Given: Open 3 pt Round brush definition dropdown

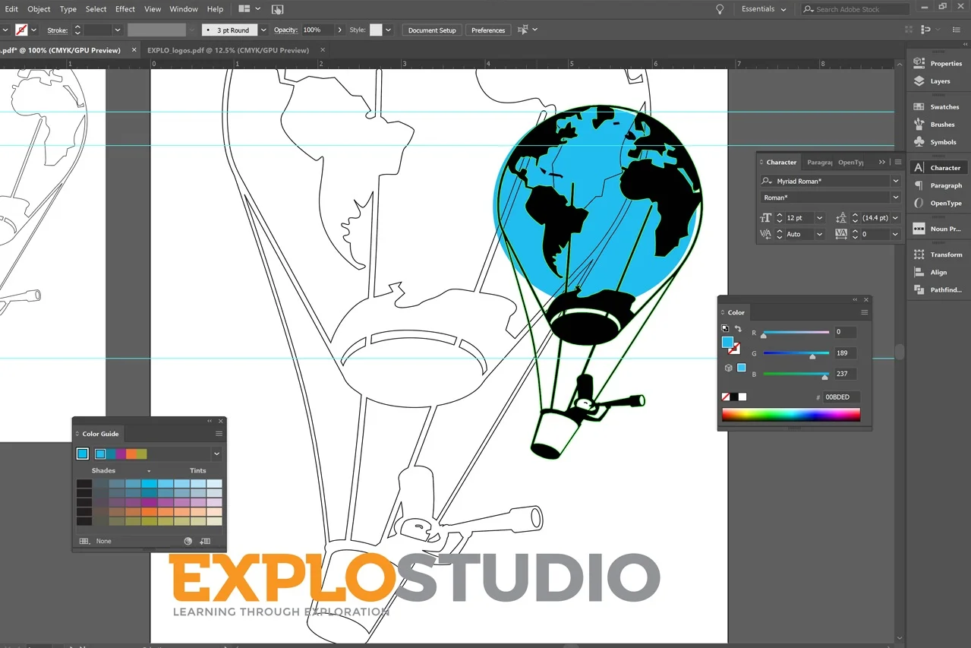Looking at the screenshot, I should point(263,30).
